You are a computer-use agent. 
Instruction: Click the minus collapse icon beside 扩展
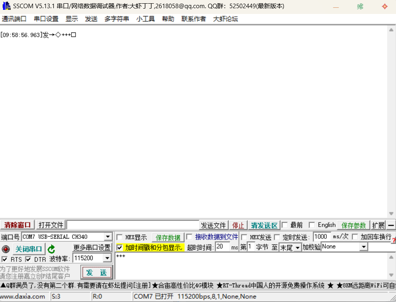pos(391,225)
